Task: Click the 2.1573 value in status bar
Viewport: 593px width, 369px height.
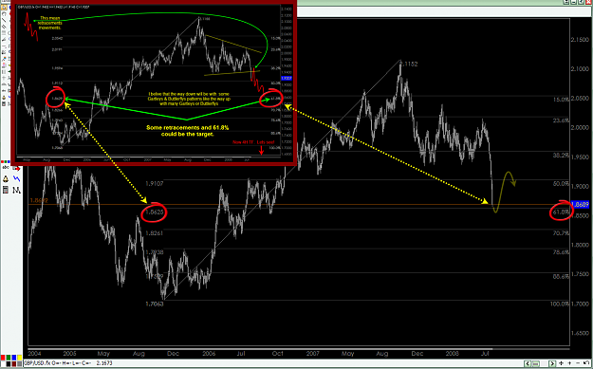Action: (x=105, y=363)
